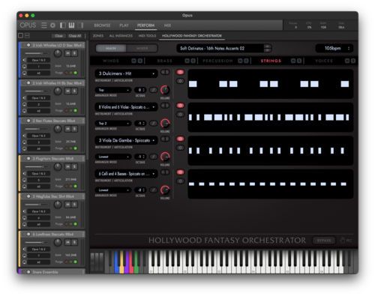This screenshot has width=375, height=296.
Task: Enable power dot on 6 LowBrass Staccato
Action: coord(28,234)
